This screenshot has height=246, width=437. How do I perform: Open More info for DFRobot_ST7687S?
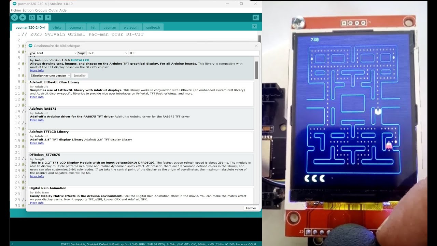coord(37,176)
